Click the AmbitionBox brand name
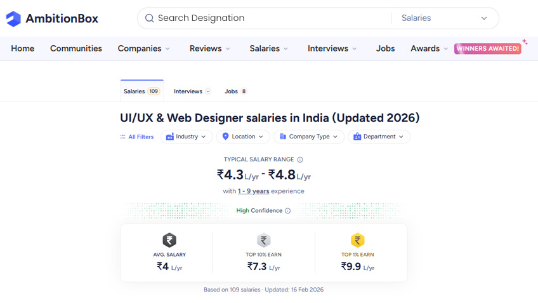The width and height of the screenshot is (538, 303). click(62, 18)
